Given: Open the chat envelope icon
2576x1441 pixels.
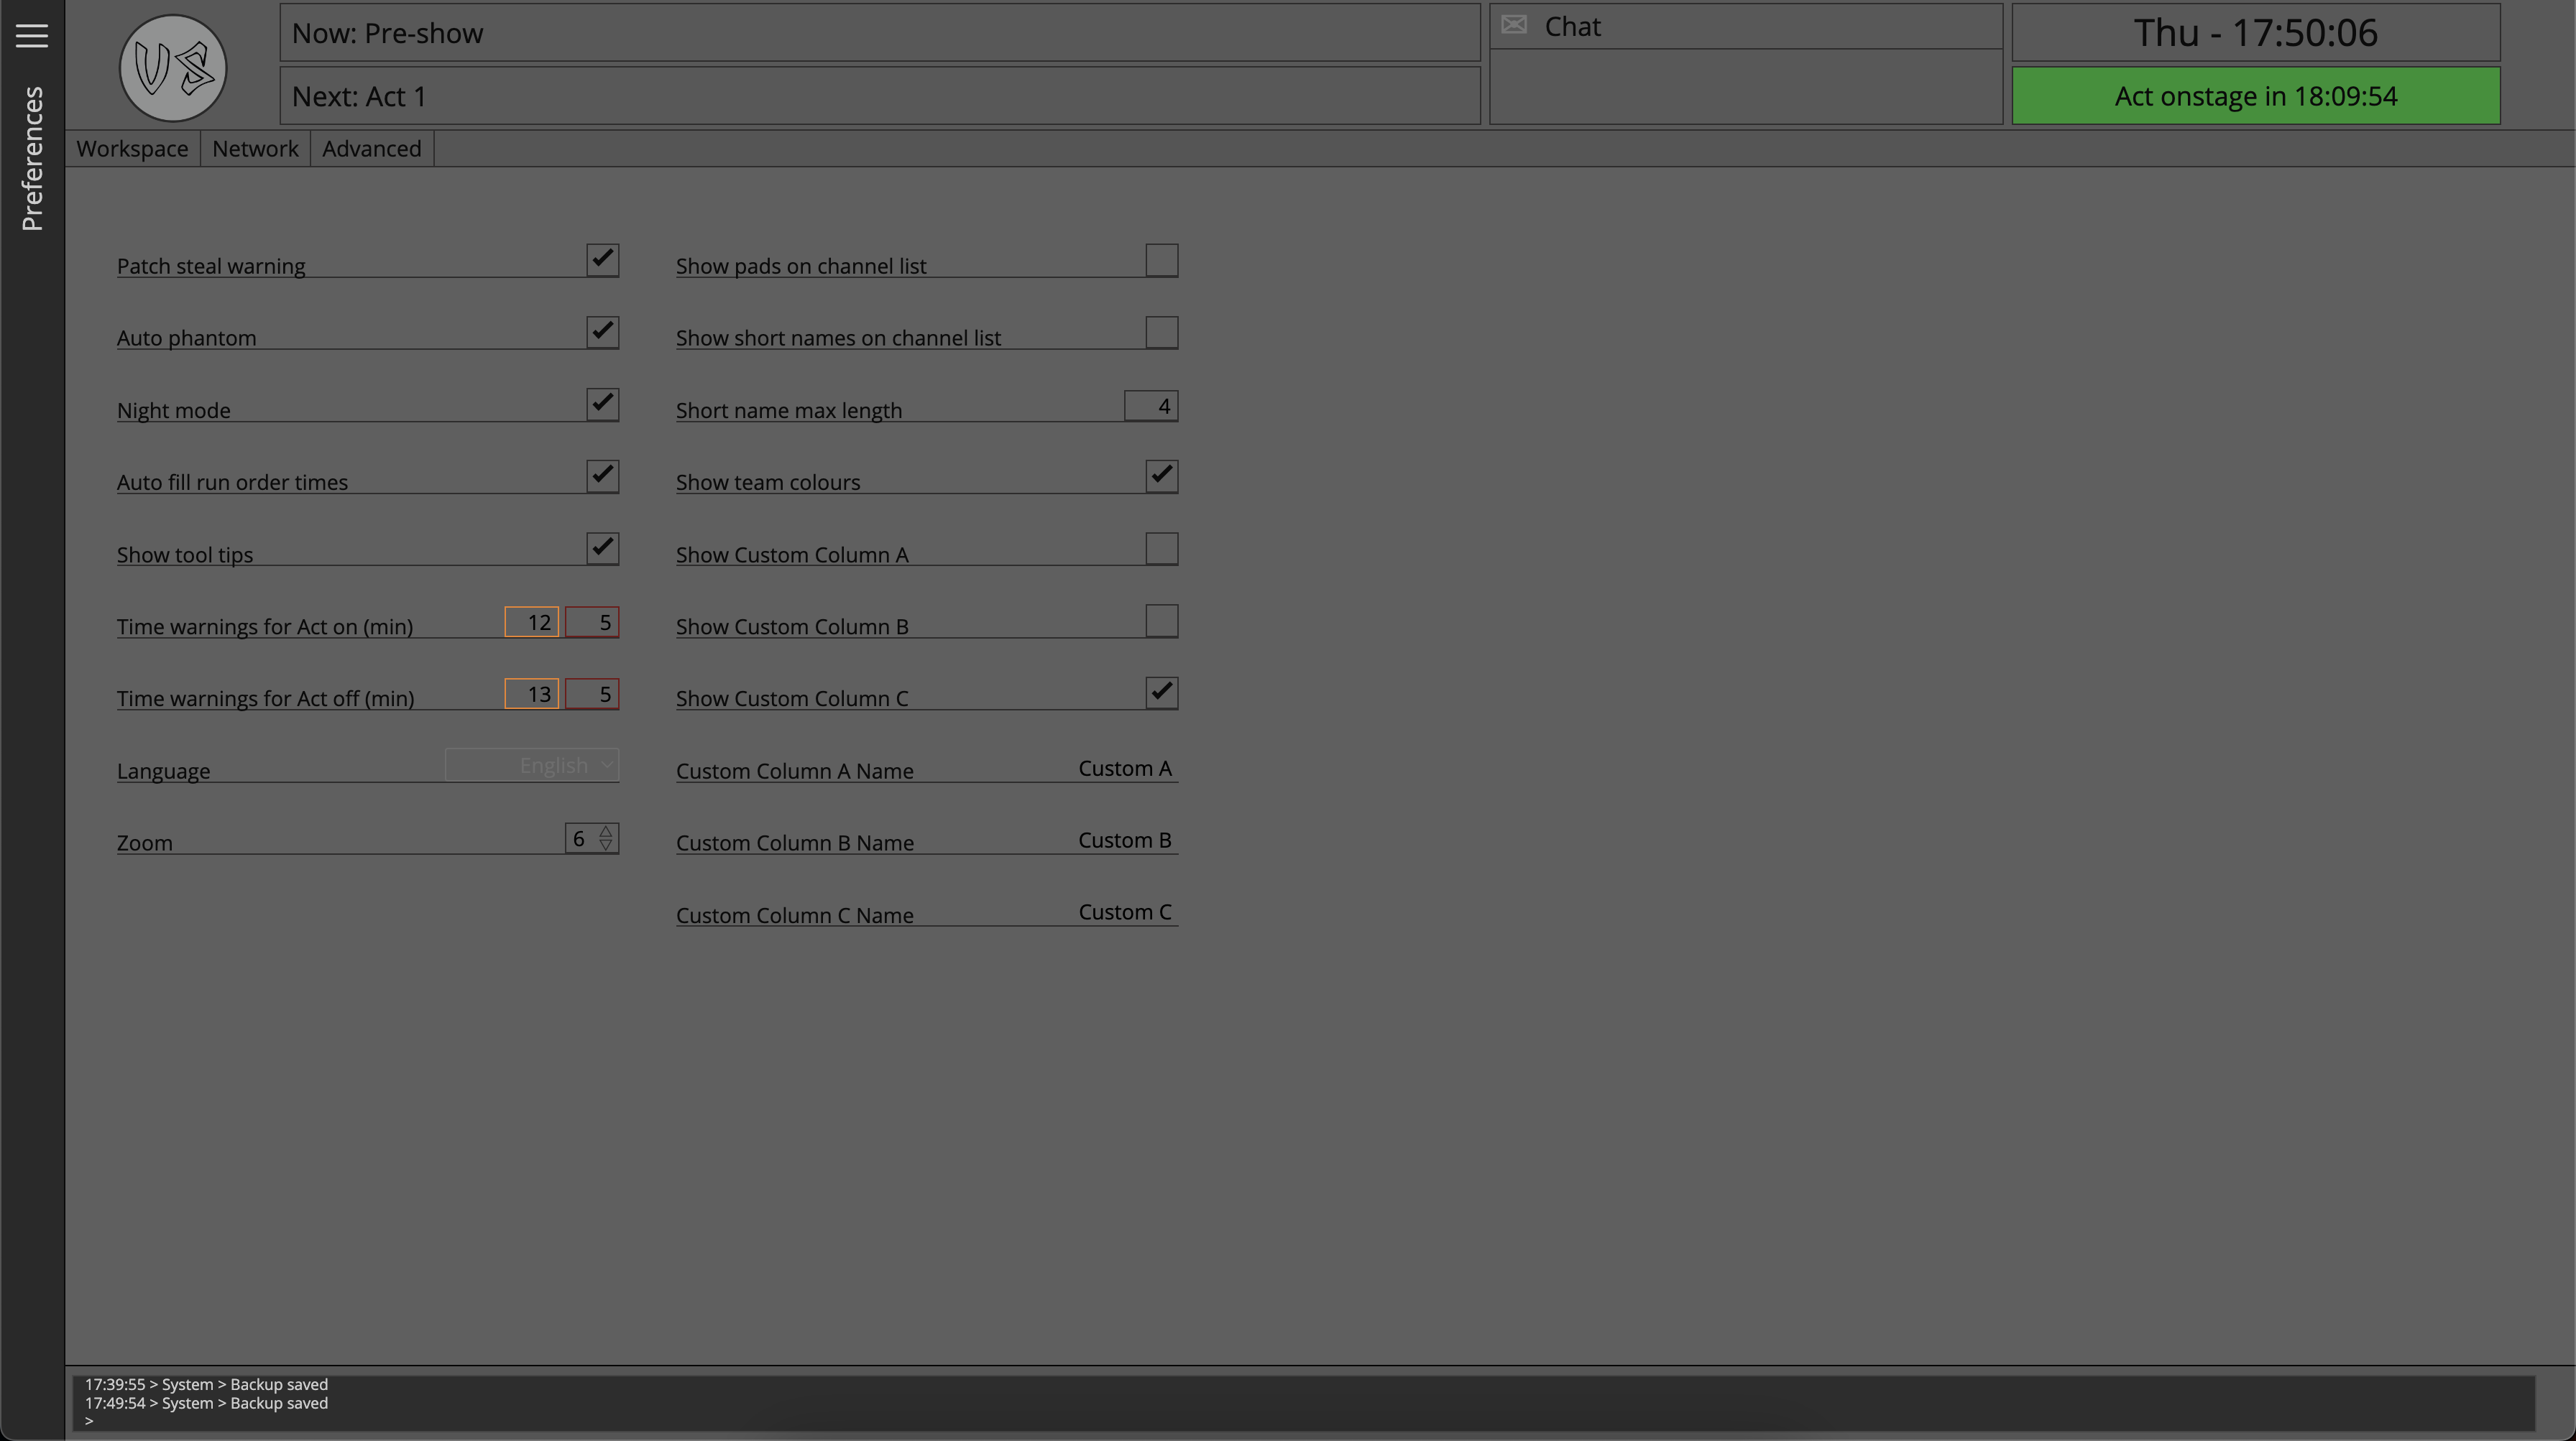Looking at the screenshot, I should (x=1514, y=25).
